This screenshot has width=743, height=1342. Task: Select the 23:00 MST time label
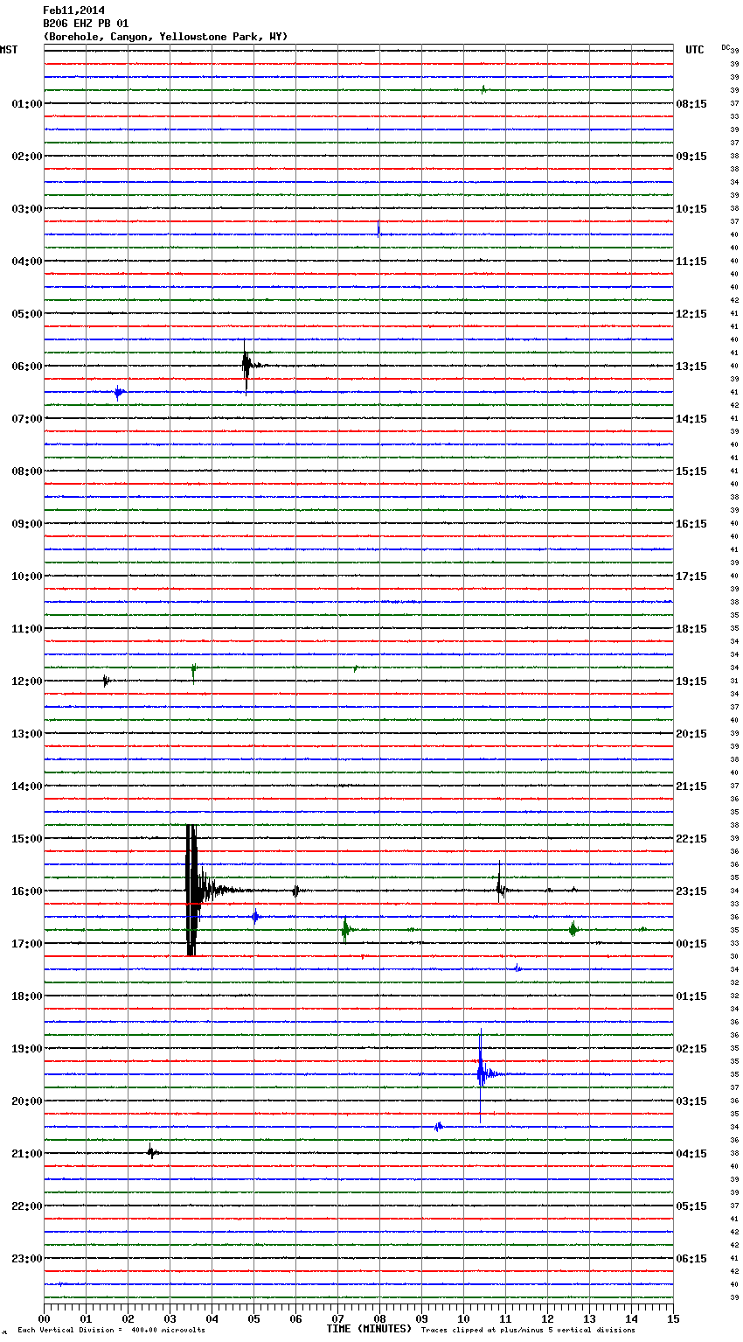tap(26, 1259)
